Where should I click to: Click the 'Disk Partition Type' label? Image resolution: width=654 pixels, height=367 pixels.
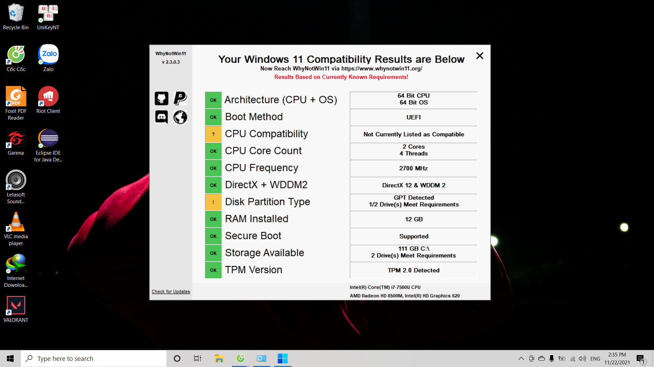[267, 202]
